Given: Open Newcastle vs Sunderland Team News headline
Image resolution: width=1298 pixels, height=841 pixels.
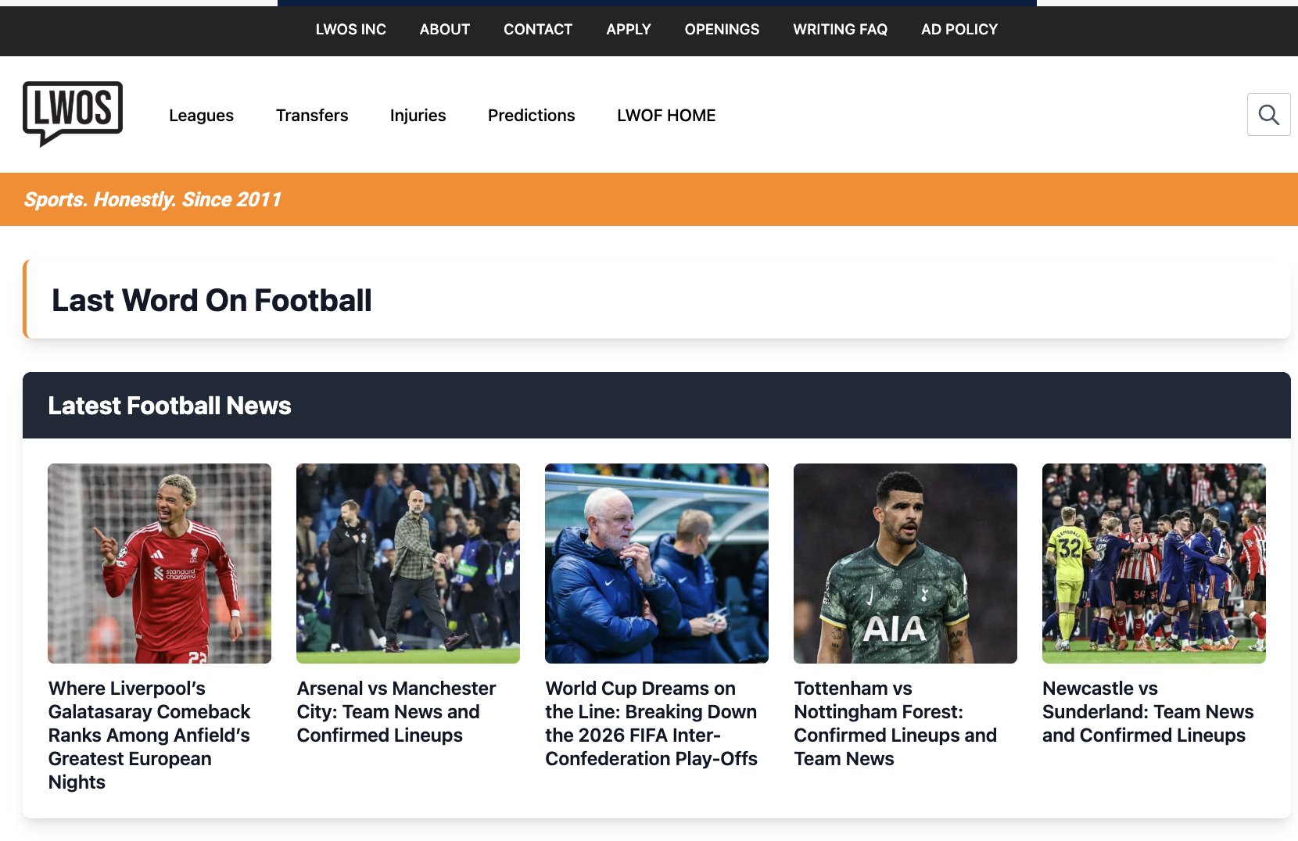Looking at the screenshot, I should pyautogui.click(x=1148, y=712).
